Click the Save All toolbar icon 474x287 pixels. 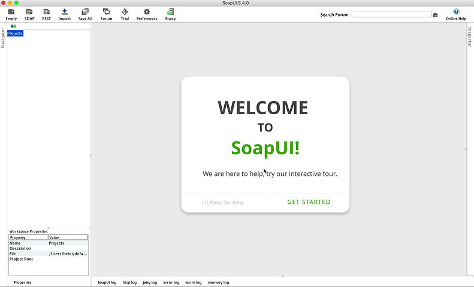tap(85, 14)
